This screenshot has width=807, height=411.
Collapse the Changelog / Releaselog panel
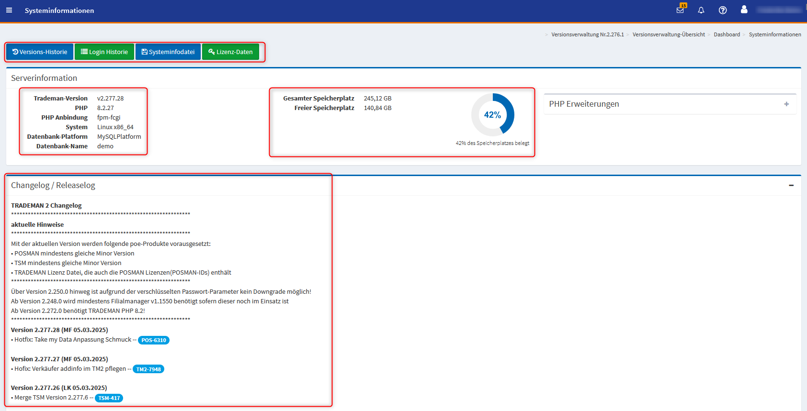coord(791,185)
